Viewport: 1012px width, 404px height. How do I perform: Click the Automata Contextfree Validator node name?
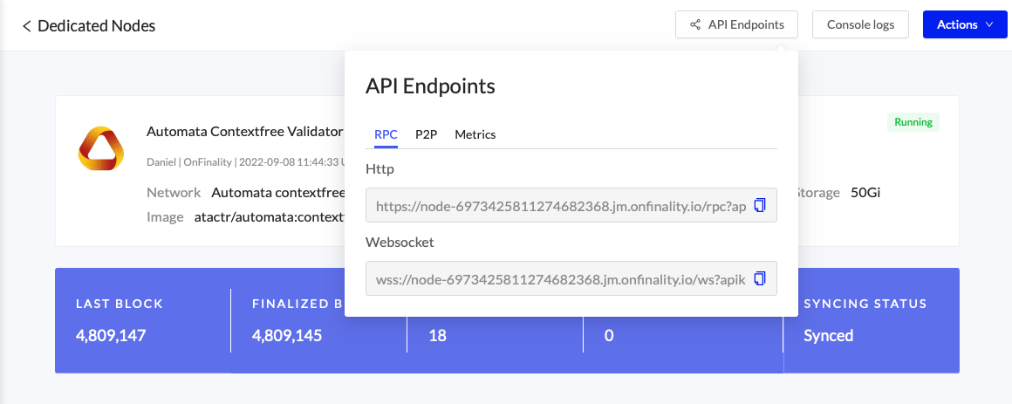[x=244, y=132]
